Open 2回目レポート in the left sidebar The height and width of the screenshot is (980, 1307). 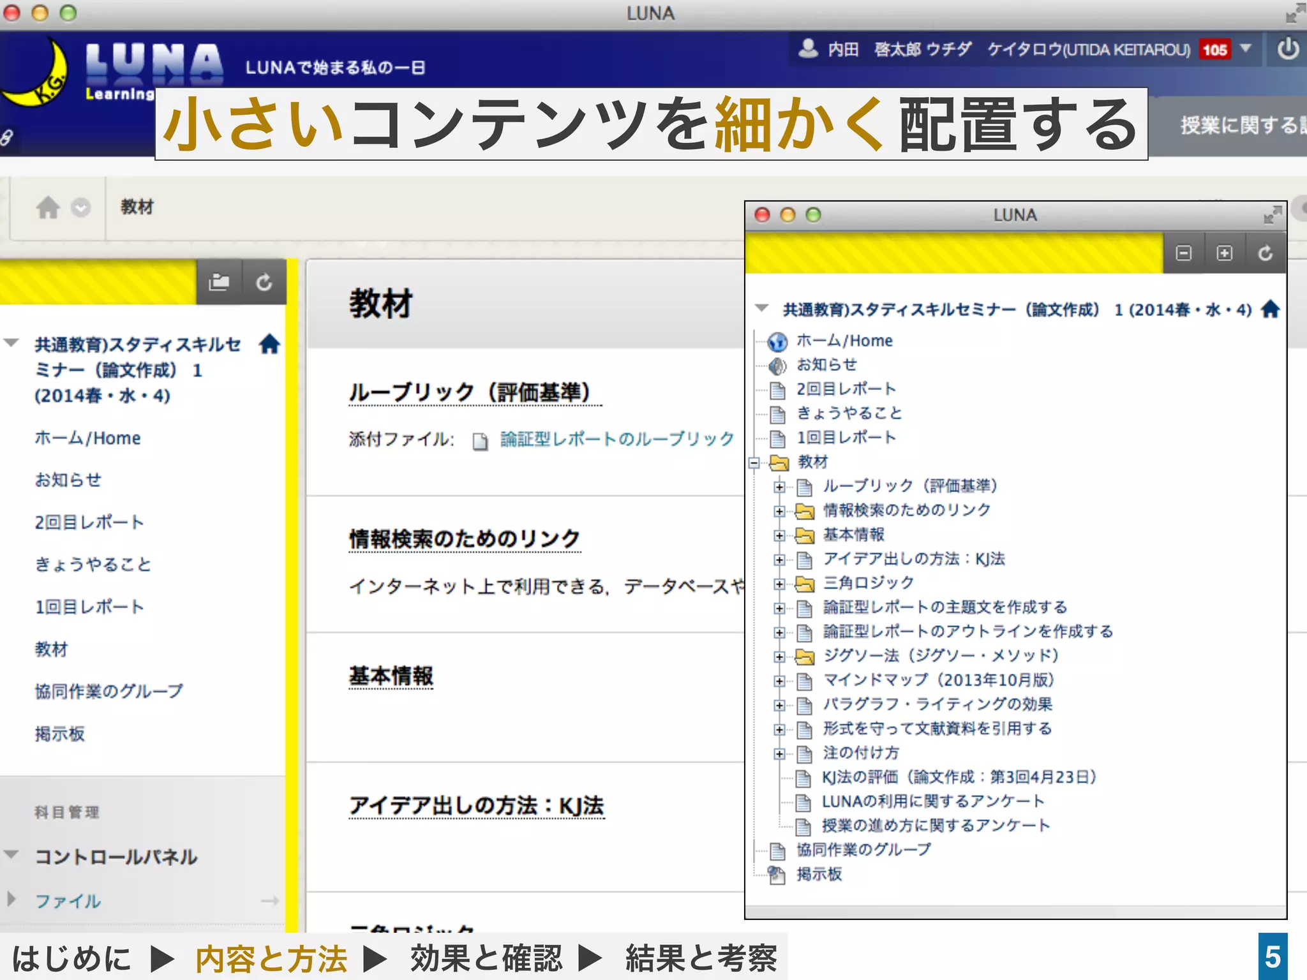tap(89, 523)
